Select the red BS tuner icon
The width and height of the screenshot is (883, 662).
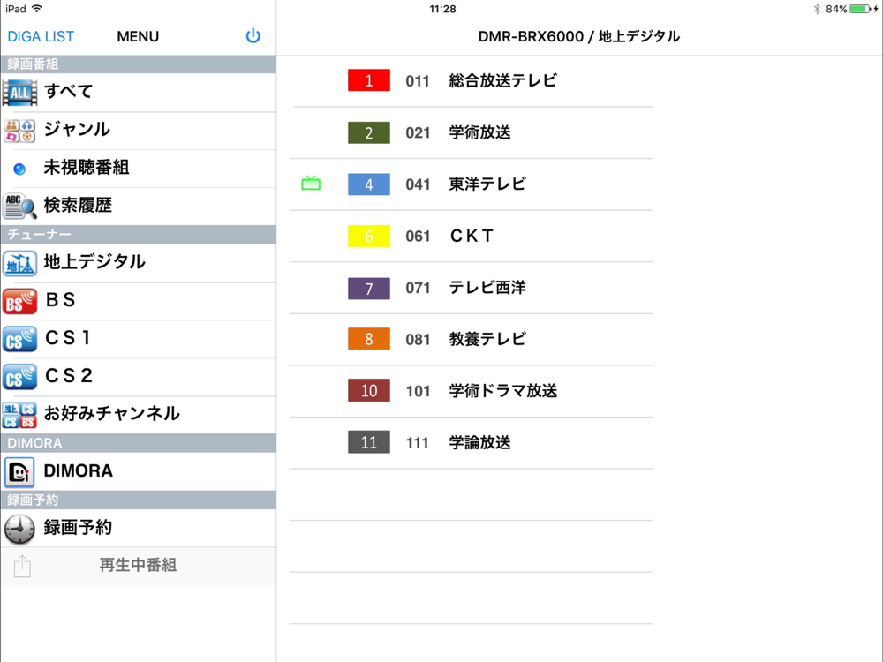tap(19, 301)
